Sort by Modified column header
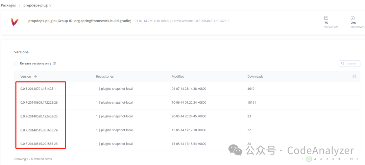The width and height of the screenshot is (365, 165). coord(178,77)
